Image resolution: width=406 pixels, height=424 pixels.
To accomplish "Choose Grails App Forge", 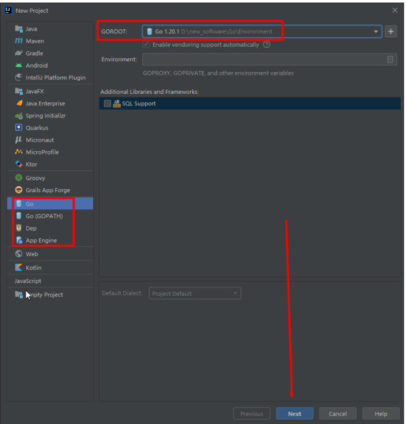I will click(50, 190).
